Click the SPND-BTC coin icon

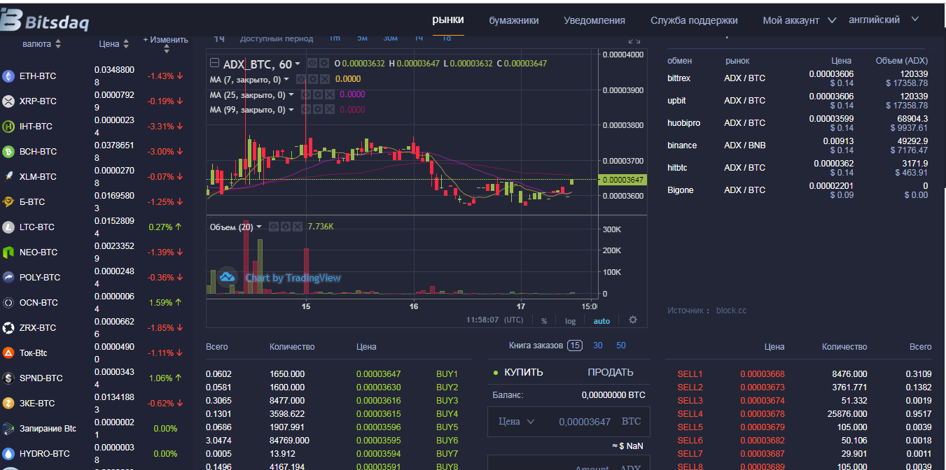pos(8,378)
